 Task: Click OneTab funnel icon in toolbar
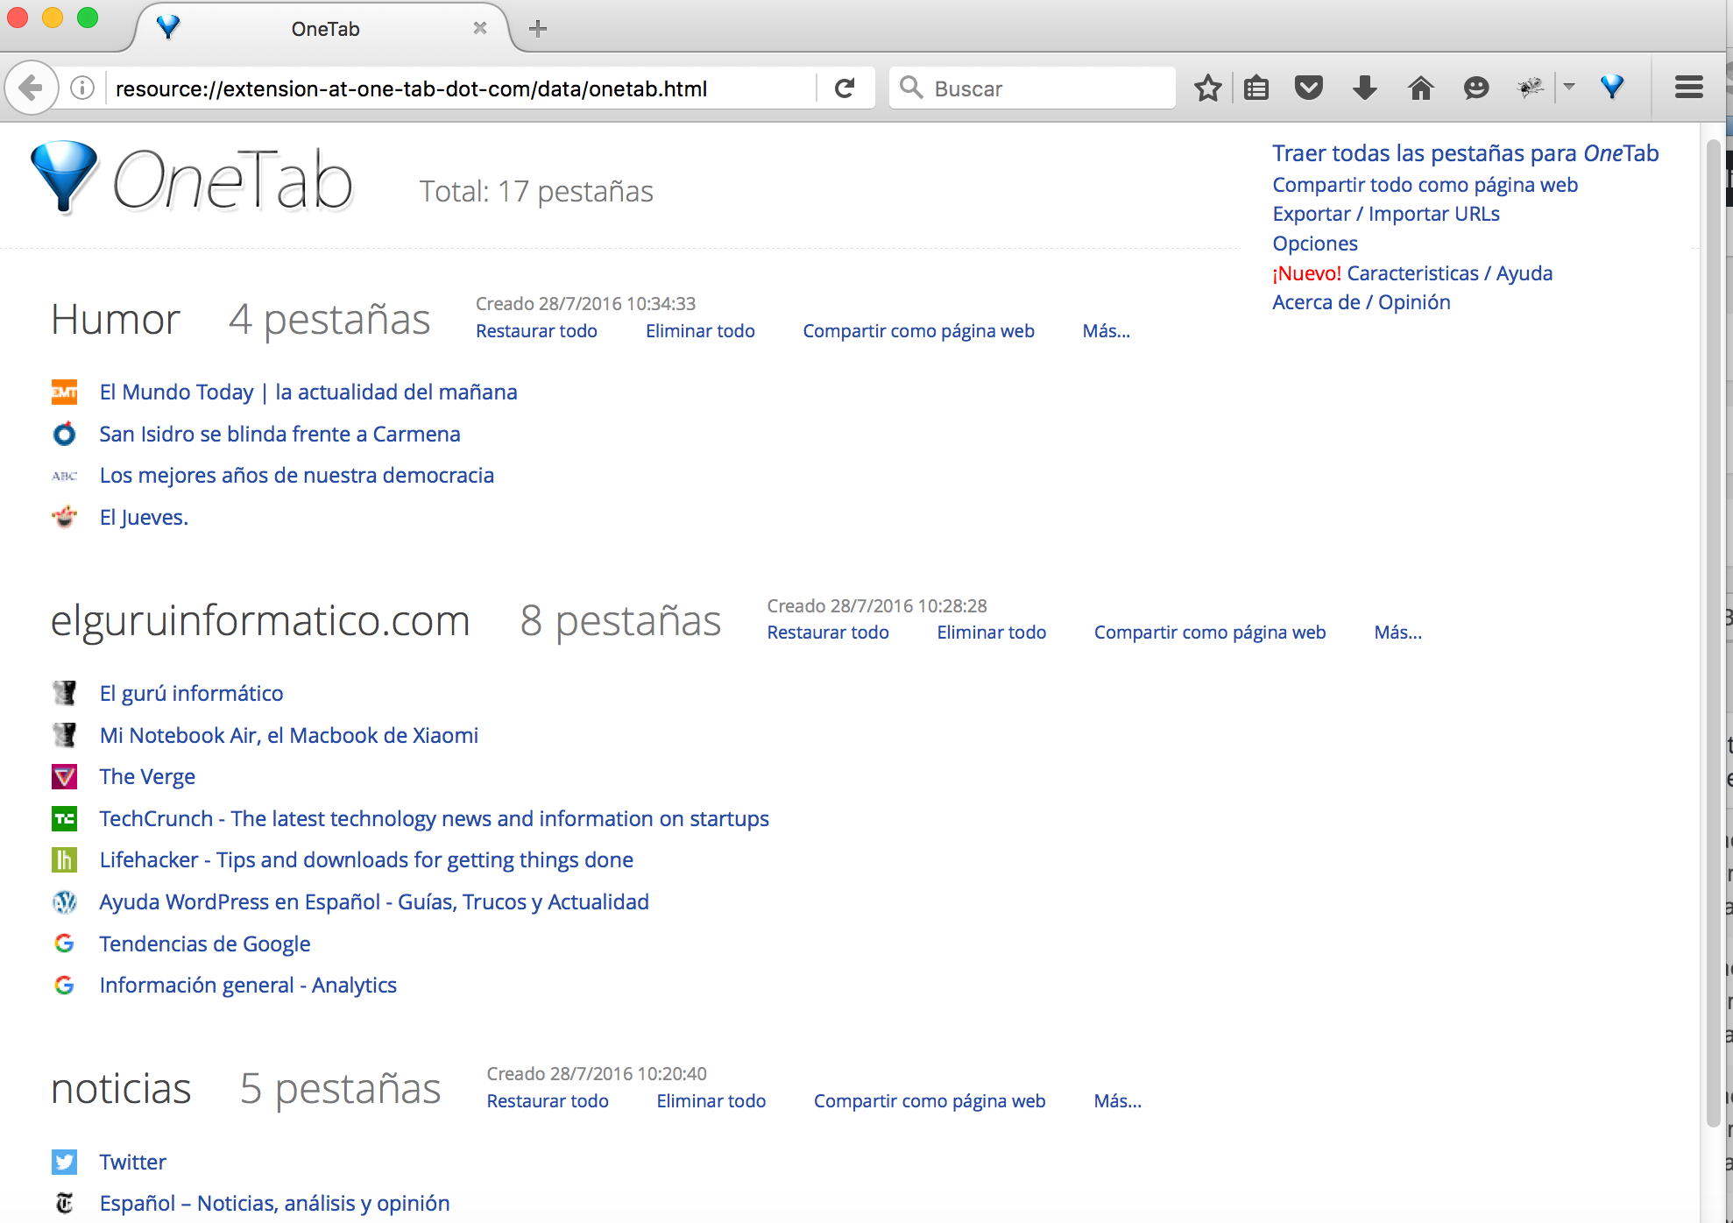click(1612, 88)
